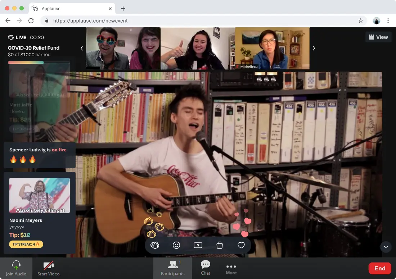Screen dimensions: 396x279
Task: Send a heart reaction
Action: click(x=241, y=245)
